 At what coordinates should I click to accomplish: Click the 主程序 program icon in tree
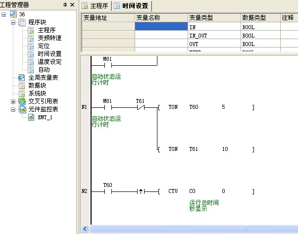[x=31, y=30]
